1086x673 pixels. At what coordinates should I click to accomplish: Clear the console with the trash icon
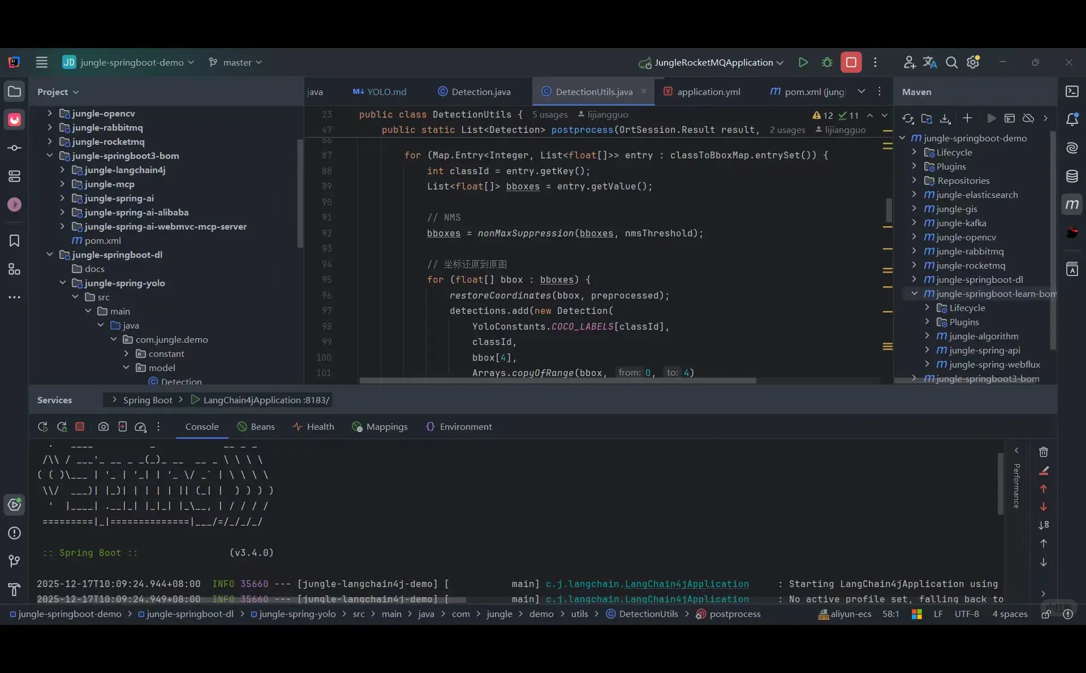point(1044,452)
